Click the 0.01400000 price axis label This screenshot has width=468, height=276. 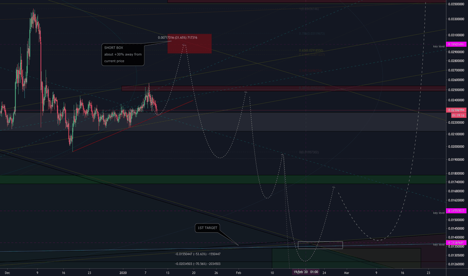(456, 237)
